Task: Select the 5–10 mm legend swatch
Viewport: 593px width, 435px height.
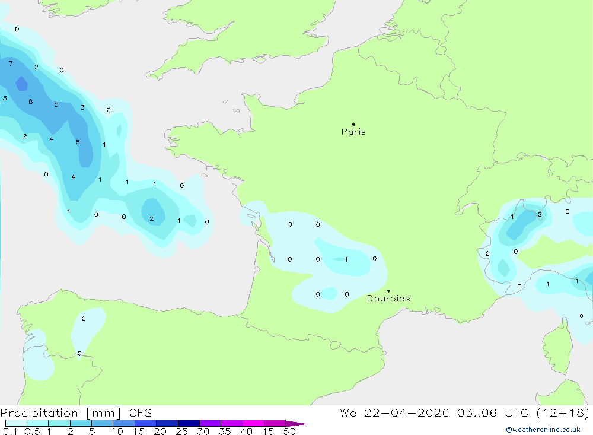Action: coord(102,423)
